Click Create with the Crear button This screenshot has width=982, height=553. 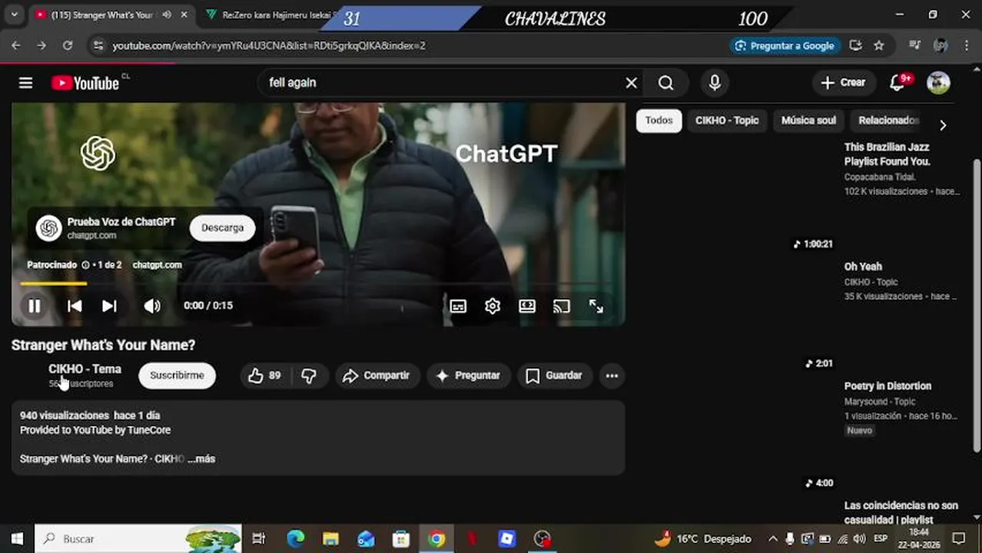[843, 83]
